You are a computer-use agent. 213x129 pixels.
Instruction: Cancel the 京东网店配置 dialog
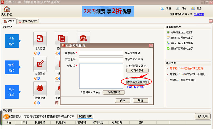click(141, 101)
